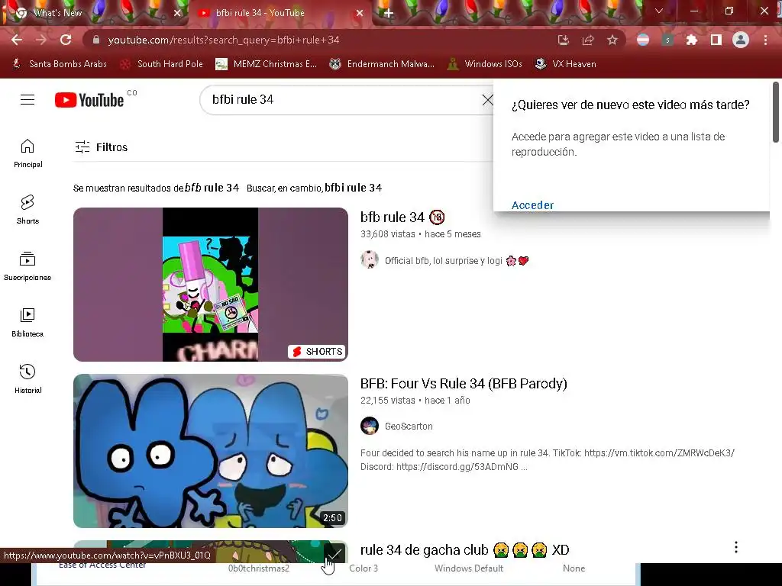782x586 pixels.
Task: Open the VX Heaven bookmark
Action: (x=566, y=64)
